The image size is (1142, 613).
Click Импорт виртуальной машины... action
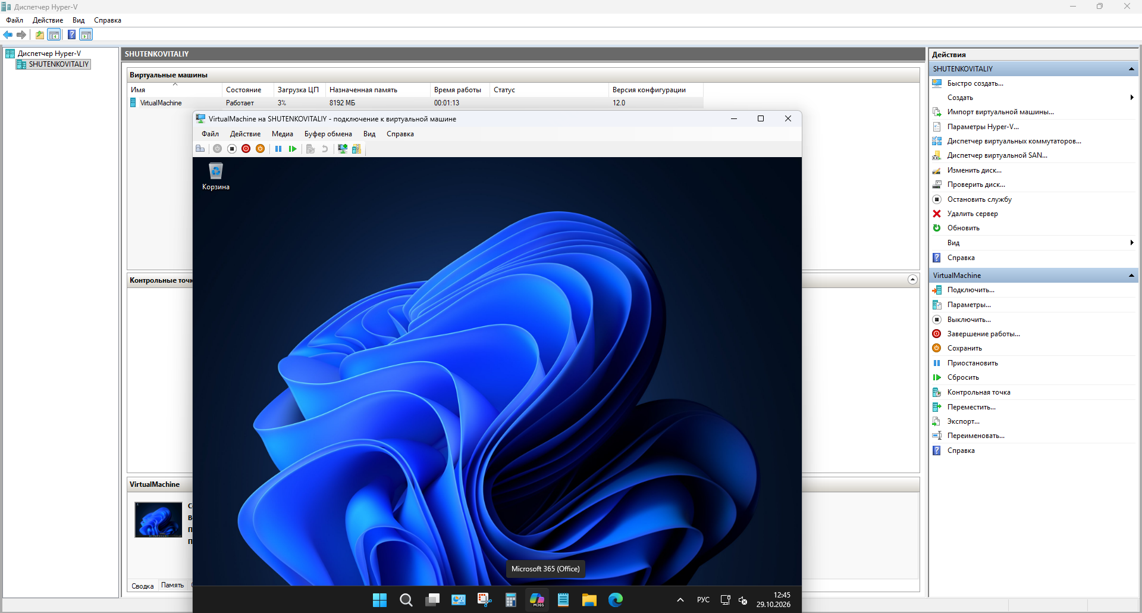click(1000, 112)
